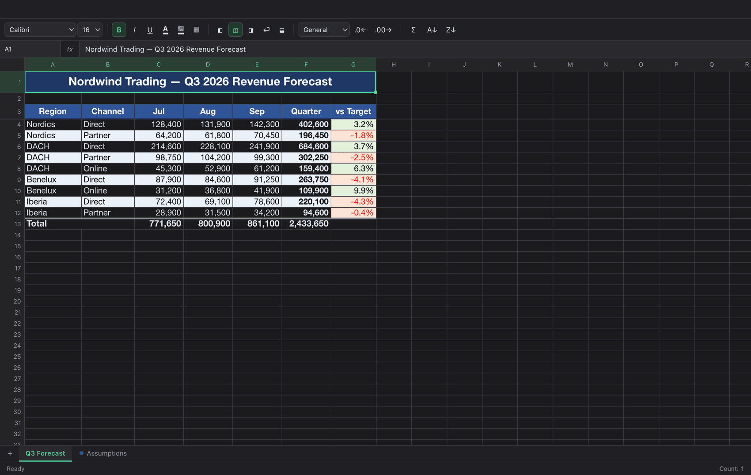Click the Quarter header cell

pos(306,111)
